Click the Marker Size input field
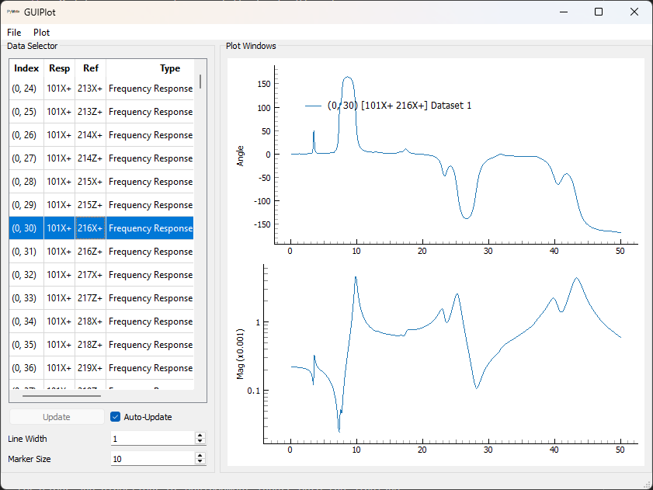This screenshot has height=490, width=653. click(151, 459)
